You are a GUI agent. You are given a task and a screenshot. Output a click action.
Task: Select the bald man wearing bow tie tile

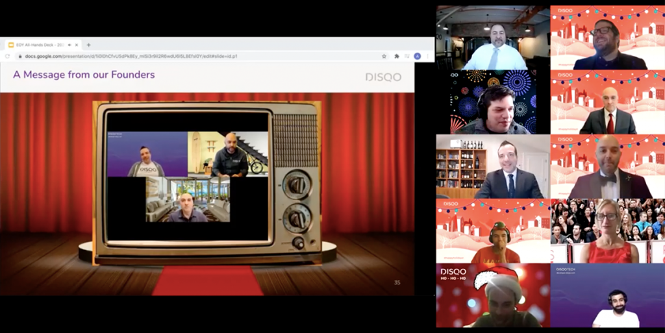pyautogui.click(x=608, y=166)
